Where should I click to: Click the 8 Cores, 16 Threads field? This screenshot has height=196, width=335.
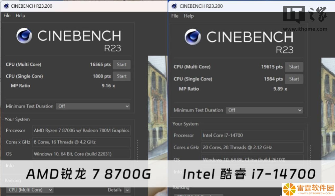click(x=81, y=142)
